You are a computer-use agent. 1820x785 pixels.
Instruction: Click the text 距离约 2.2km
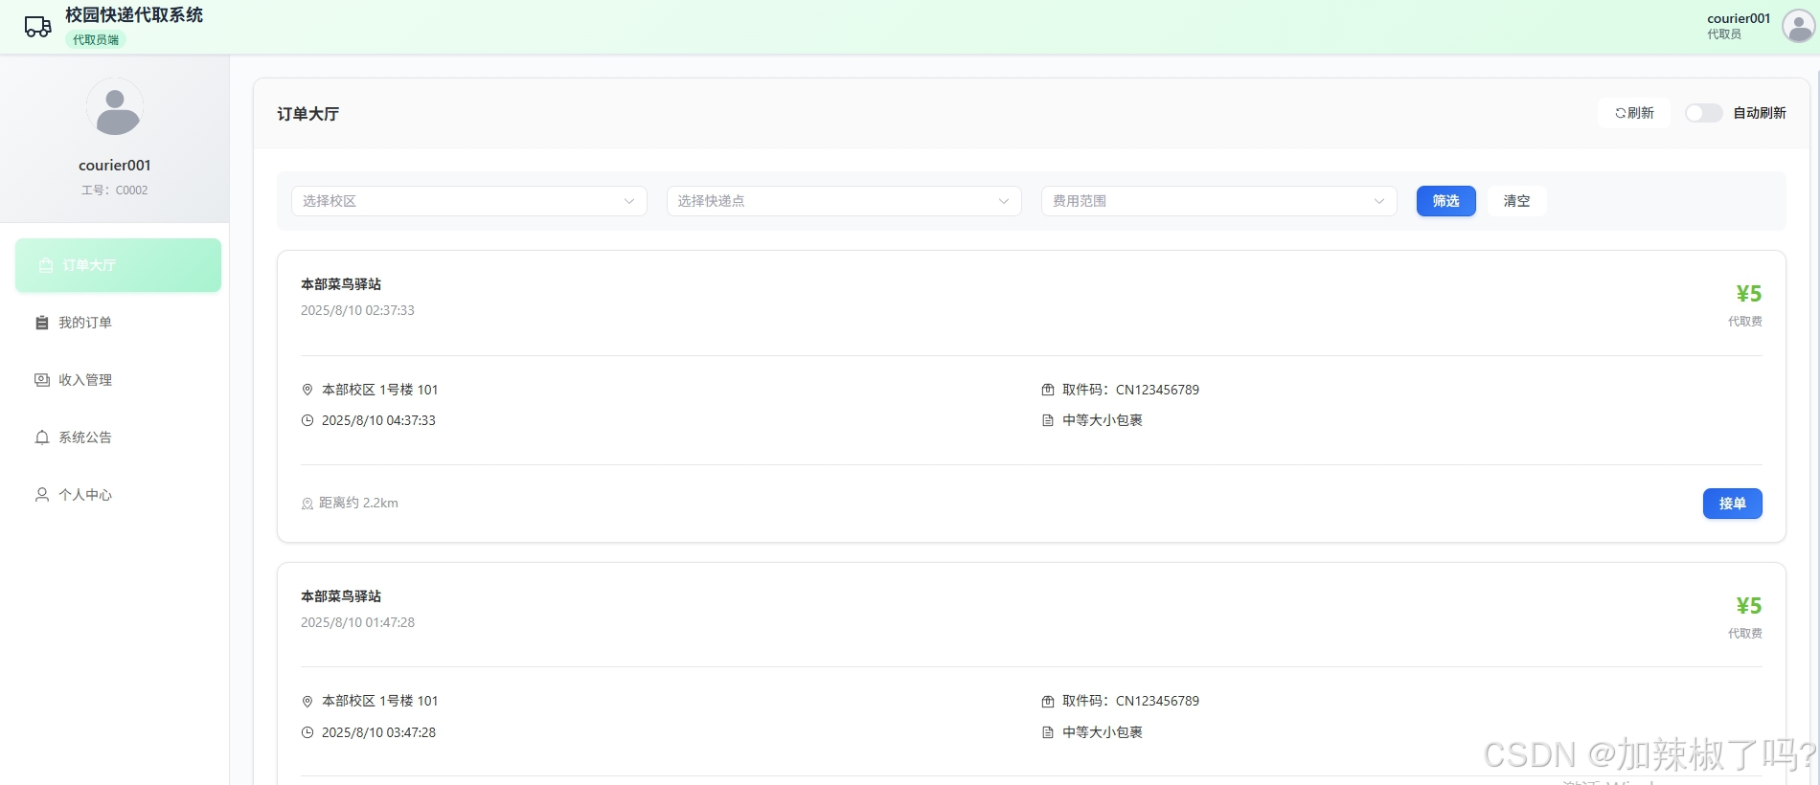tap(358, 503)
